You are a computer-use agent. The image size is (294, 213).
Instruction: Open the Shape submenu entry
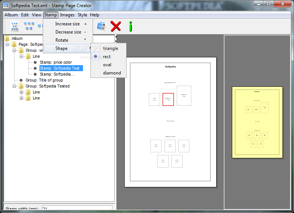pos(68,48)
